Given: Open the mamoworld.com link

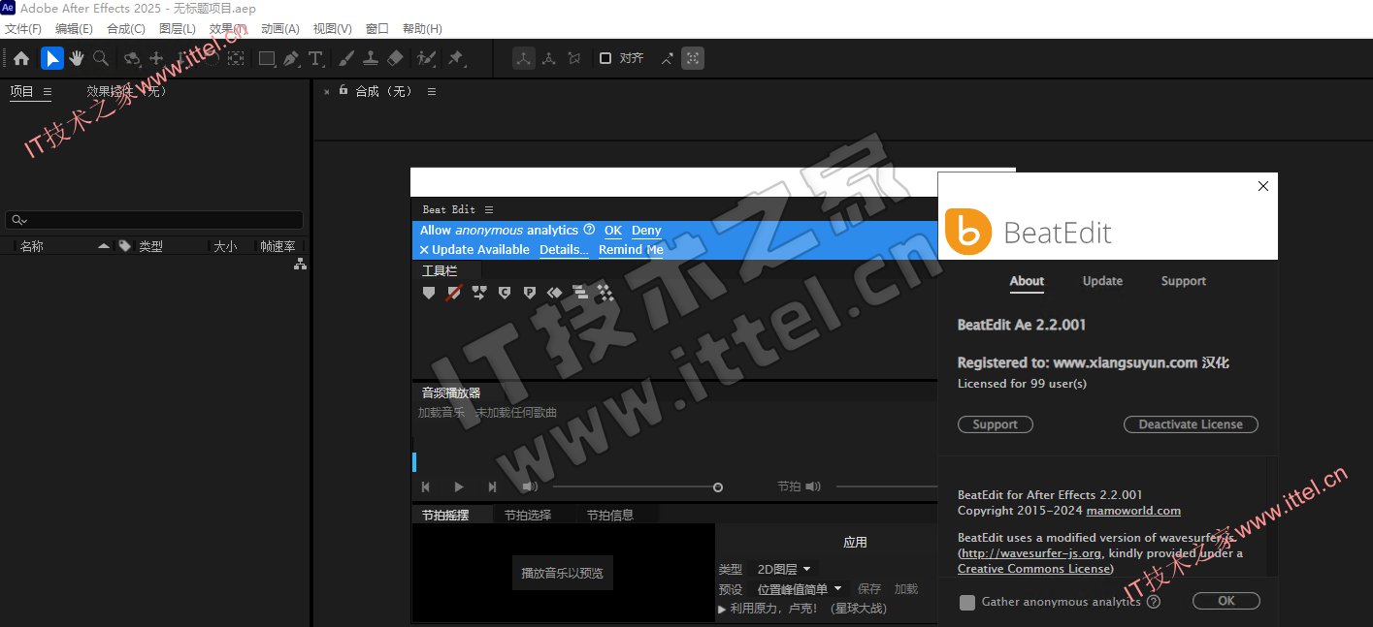Looking at the screenshot, I should click(x=1133, y=511).
